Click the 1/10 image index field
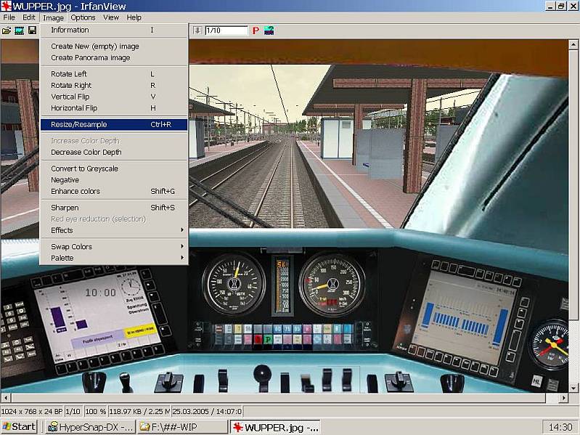The width and height of the screenshot is (580, 435). click(226, 31)
